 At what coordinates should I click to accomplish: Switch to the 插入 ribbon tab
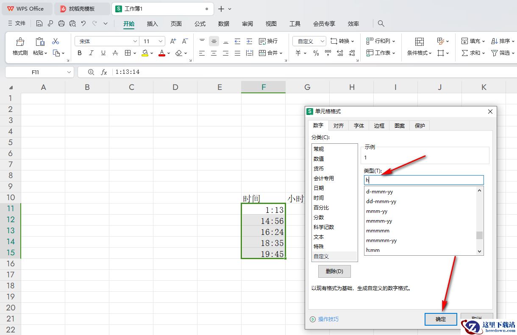click(153, 24)
